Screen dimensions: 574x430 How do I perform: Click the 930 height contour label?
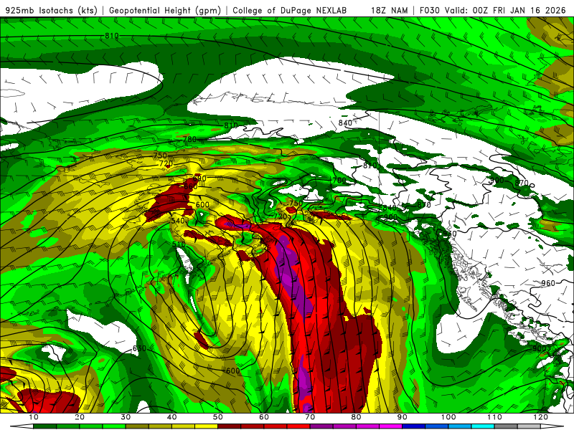tap(450, 234)
